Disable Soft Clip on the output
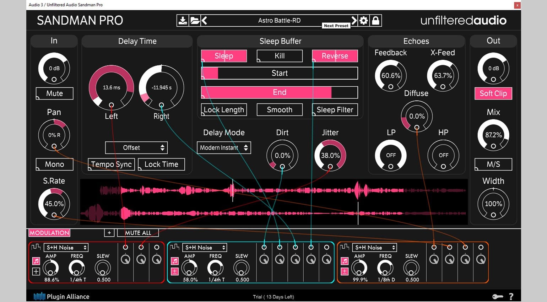 (x=493, y=93)
